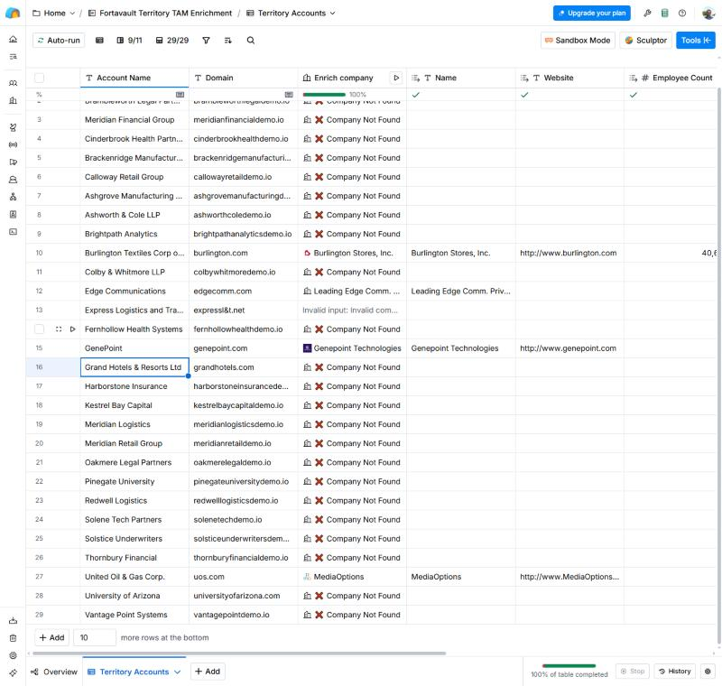722x686 pixels.
Task: Click the Genepoint Technologies enrich cell
Action: tap(352, 348)
